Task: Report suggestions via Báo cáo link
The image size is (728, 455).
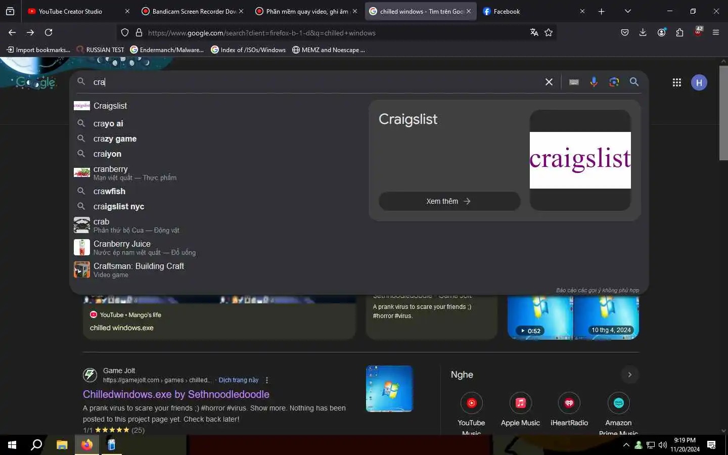Action: [x=598, y=290]
